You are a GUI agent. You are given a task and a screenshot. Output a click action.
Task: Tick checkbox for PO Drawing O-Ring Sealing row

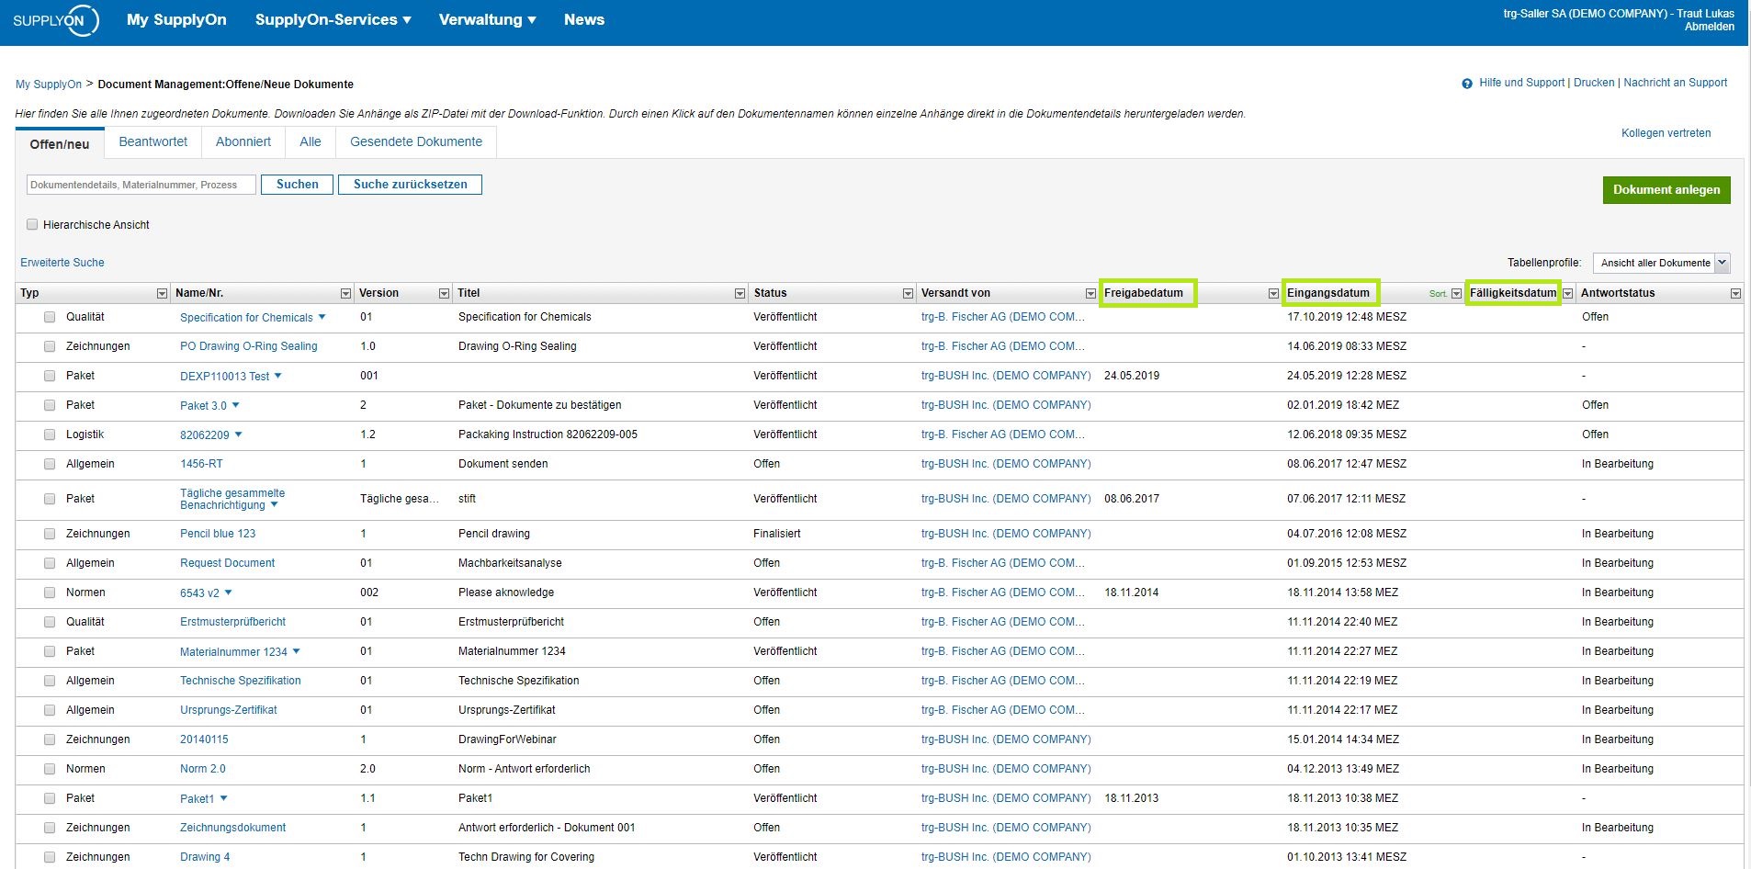[50, 346]
